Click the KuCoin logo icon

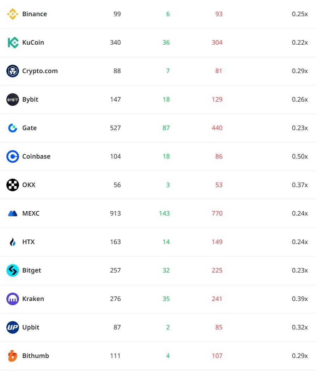click(13, 43)
